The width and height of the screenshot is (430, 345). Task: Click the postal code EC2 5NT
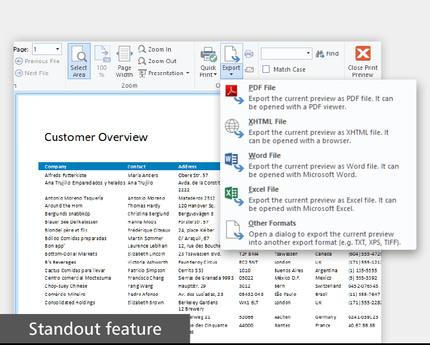(x=248, y=262)
